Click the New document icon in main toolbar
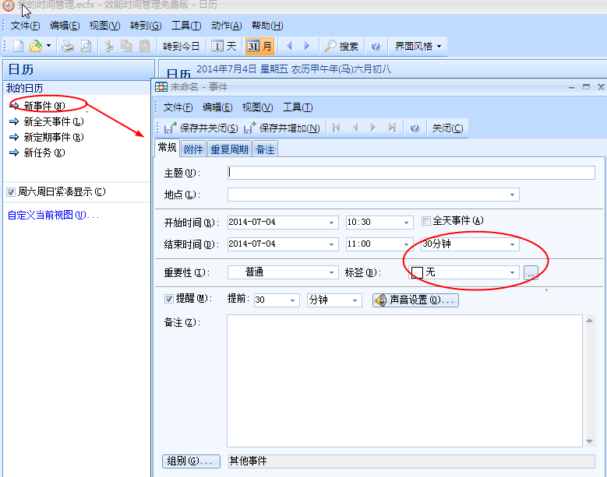Image resolution: width=607 pixels, height=477 pixels. [x=18, y=47]
